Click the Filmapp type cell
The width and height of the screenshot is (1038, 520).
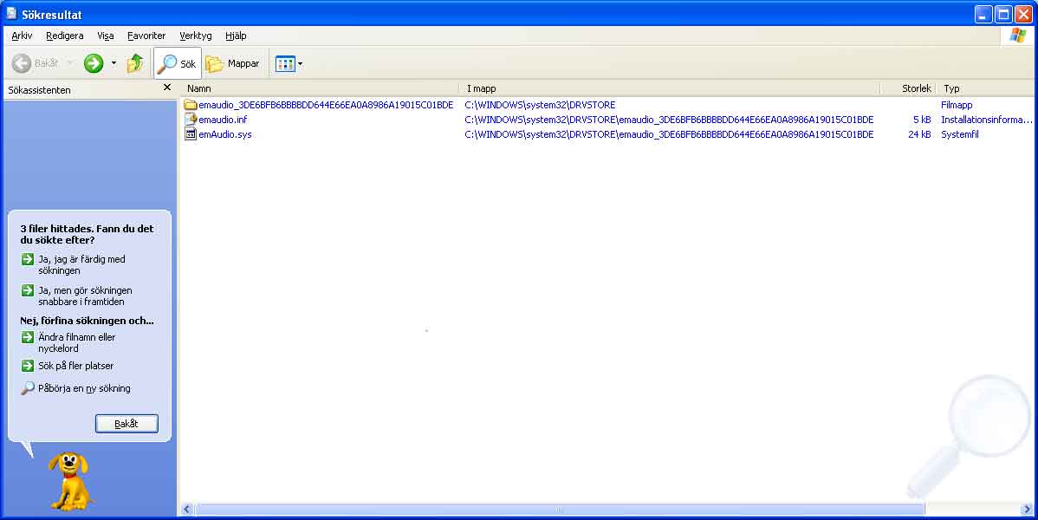tap(957, 105)
